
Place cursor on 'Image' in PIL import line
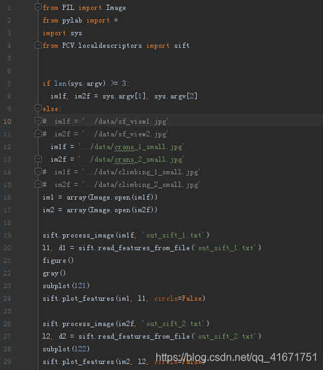(116, 8)
